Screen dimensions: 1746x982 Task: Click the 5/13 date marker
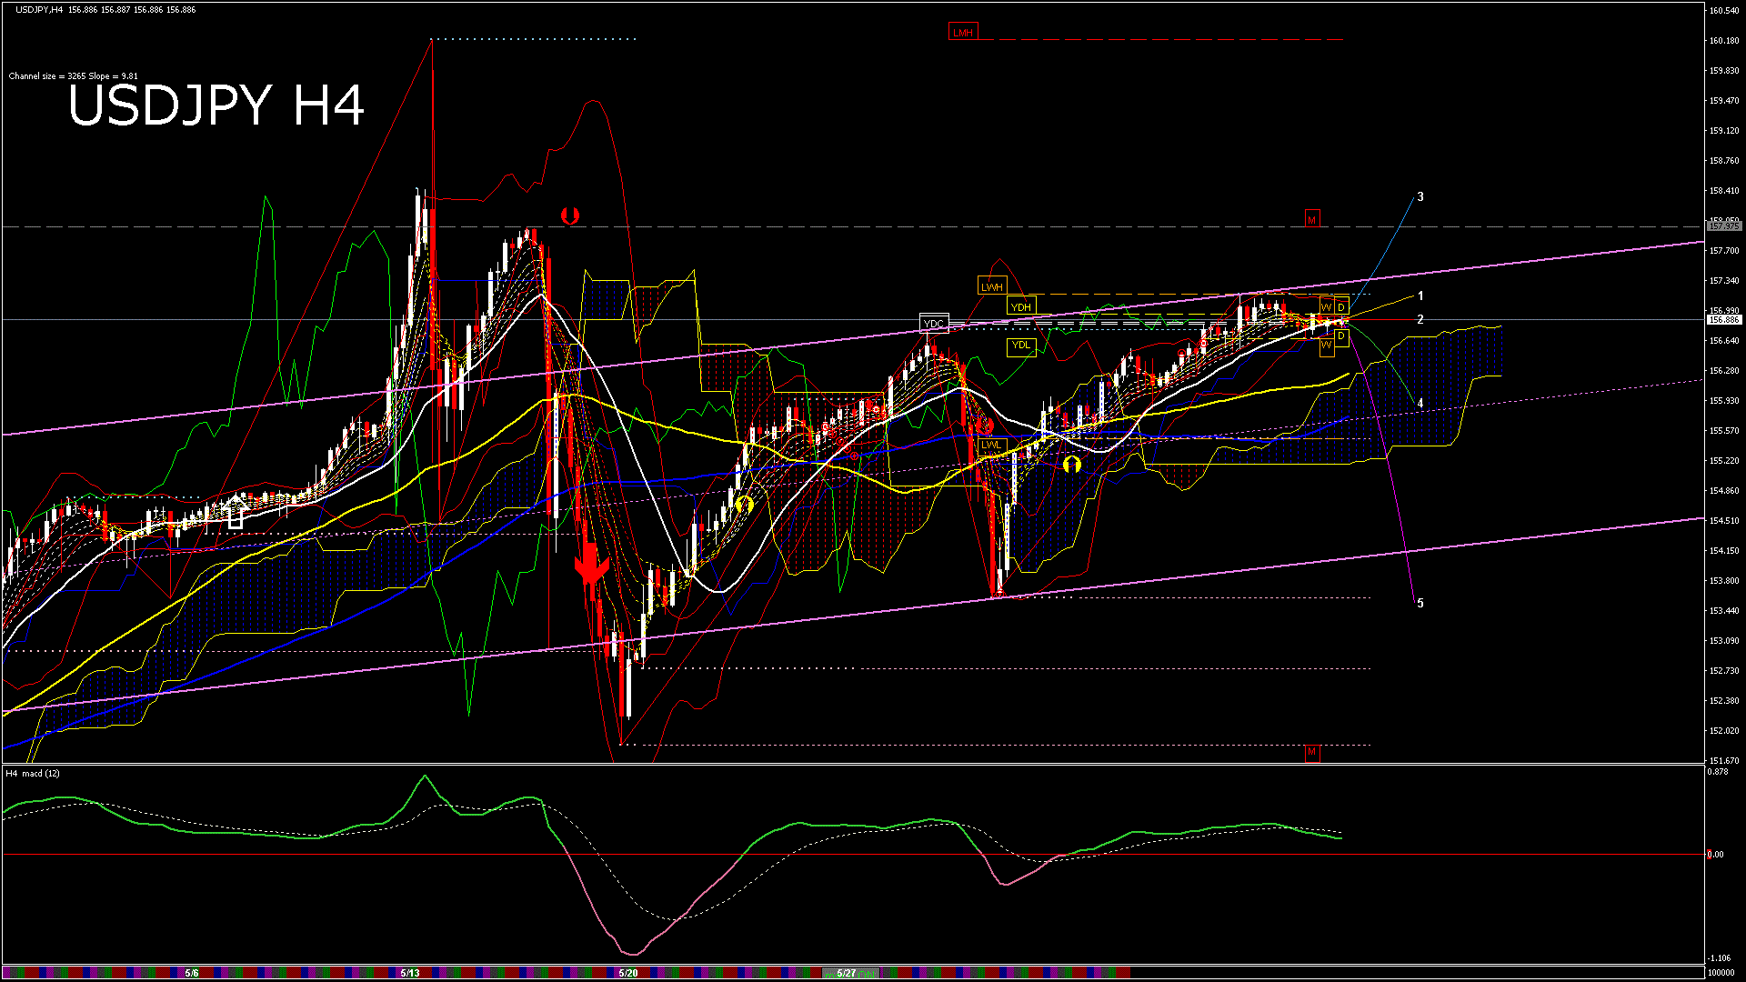[410, 973]
